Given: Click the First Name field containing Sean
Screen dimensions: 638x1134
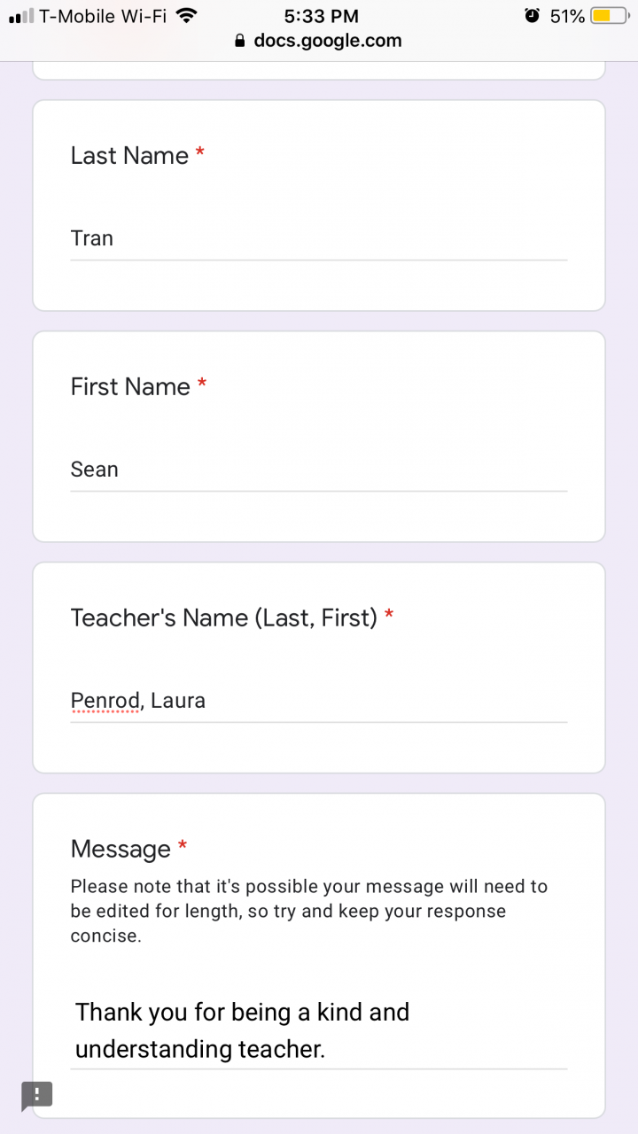Looking at the screenshot, I should [x=318, y=470].
